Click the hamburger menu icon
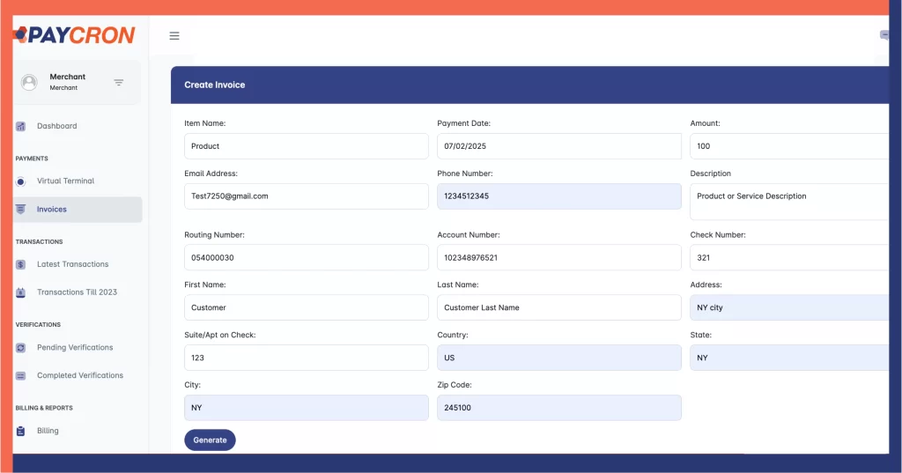Screen dimensions: 902x473 tap(174, 36)
